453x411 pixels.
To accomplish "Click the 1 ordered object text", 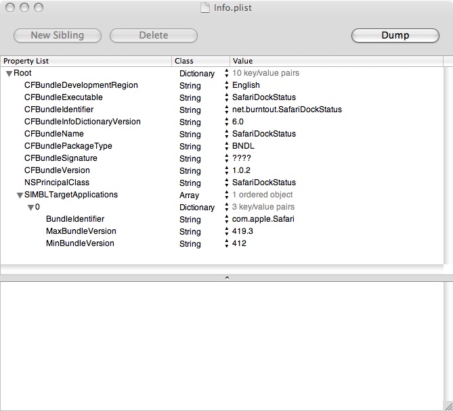I will tap(263, 195).
